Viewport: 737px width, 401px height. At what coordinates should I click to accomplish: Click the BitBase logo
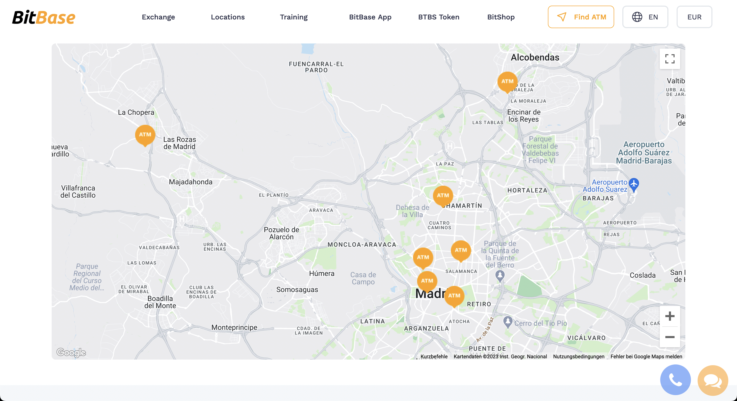click(x=44, y=17)
